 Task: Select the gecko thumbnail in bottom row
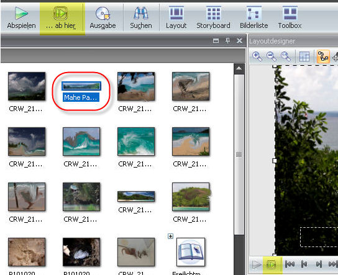[136, 252]
